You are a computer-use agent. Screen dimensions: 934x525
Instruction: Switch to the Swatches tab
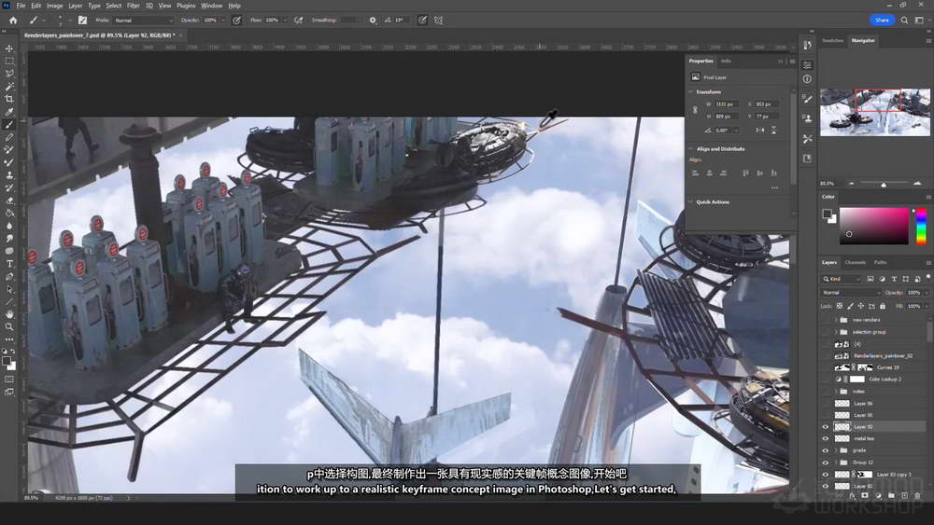point(833,40)
